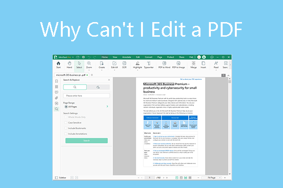Viewport: 283px width, 188px height.
Task: Click the green Search button
Action: 86,141
